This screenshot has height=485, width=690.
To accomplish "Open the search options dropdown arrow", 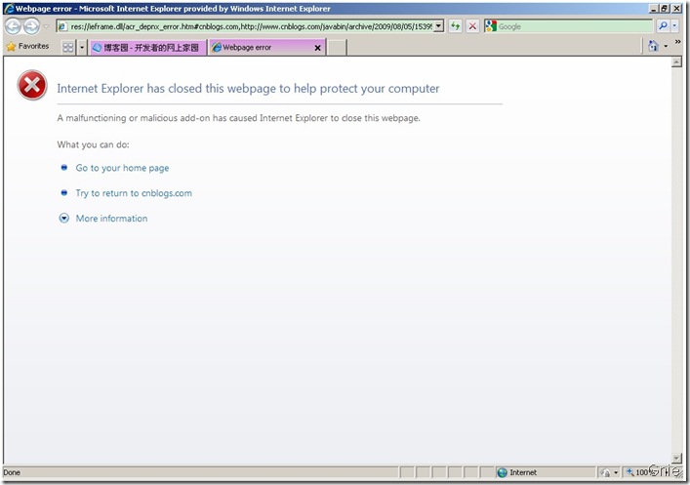I will (x=674, y=26).
